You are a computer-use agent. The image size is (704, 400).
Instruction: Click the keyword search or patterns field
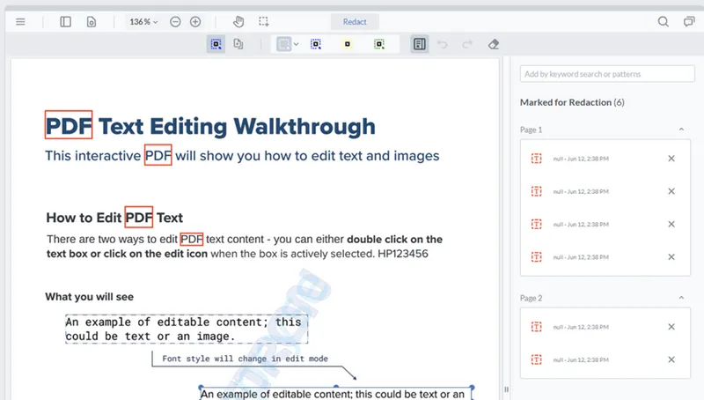607,74
